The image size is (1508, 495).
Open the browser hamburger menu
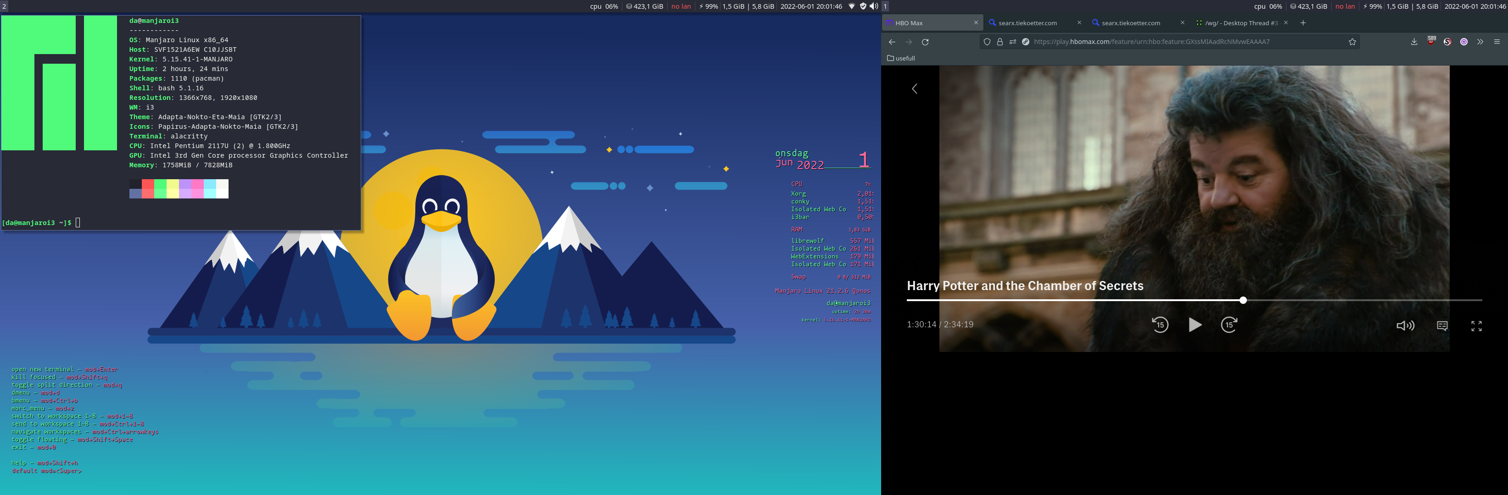1497,42
